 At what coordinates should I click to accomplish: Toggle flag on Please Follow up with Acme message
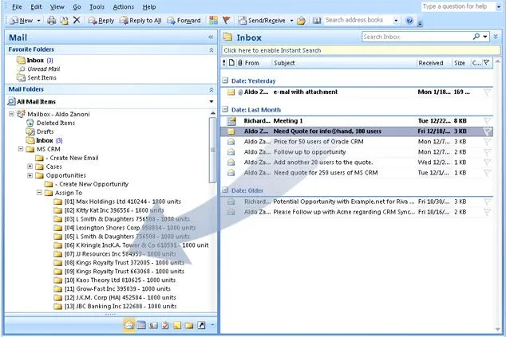488,212
